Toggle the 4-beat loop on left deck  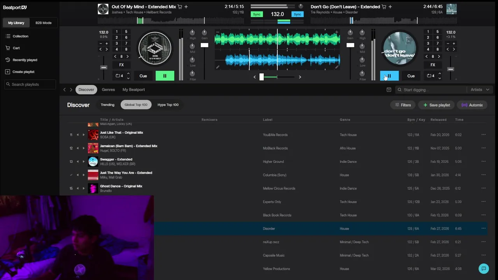119,76
